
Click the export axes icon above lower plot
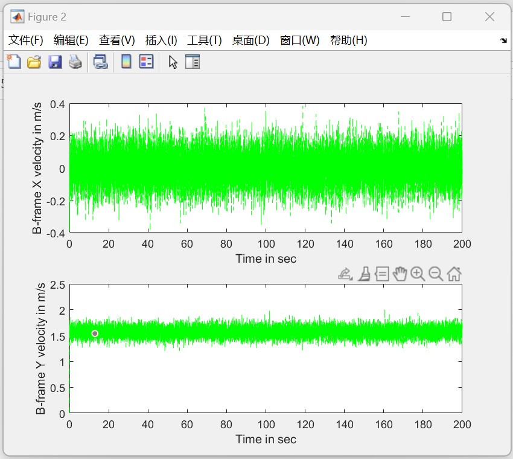pyautogui.click(x=345, y=274)
